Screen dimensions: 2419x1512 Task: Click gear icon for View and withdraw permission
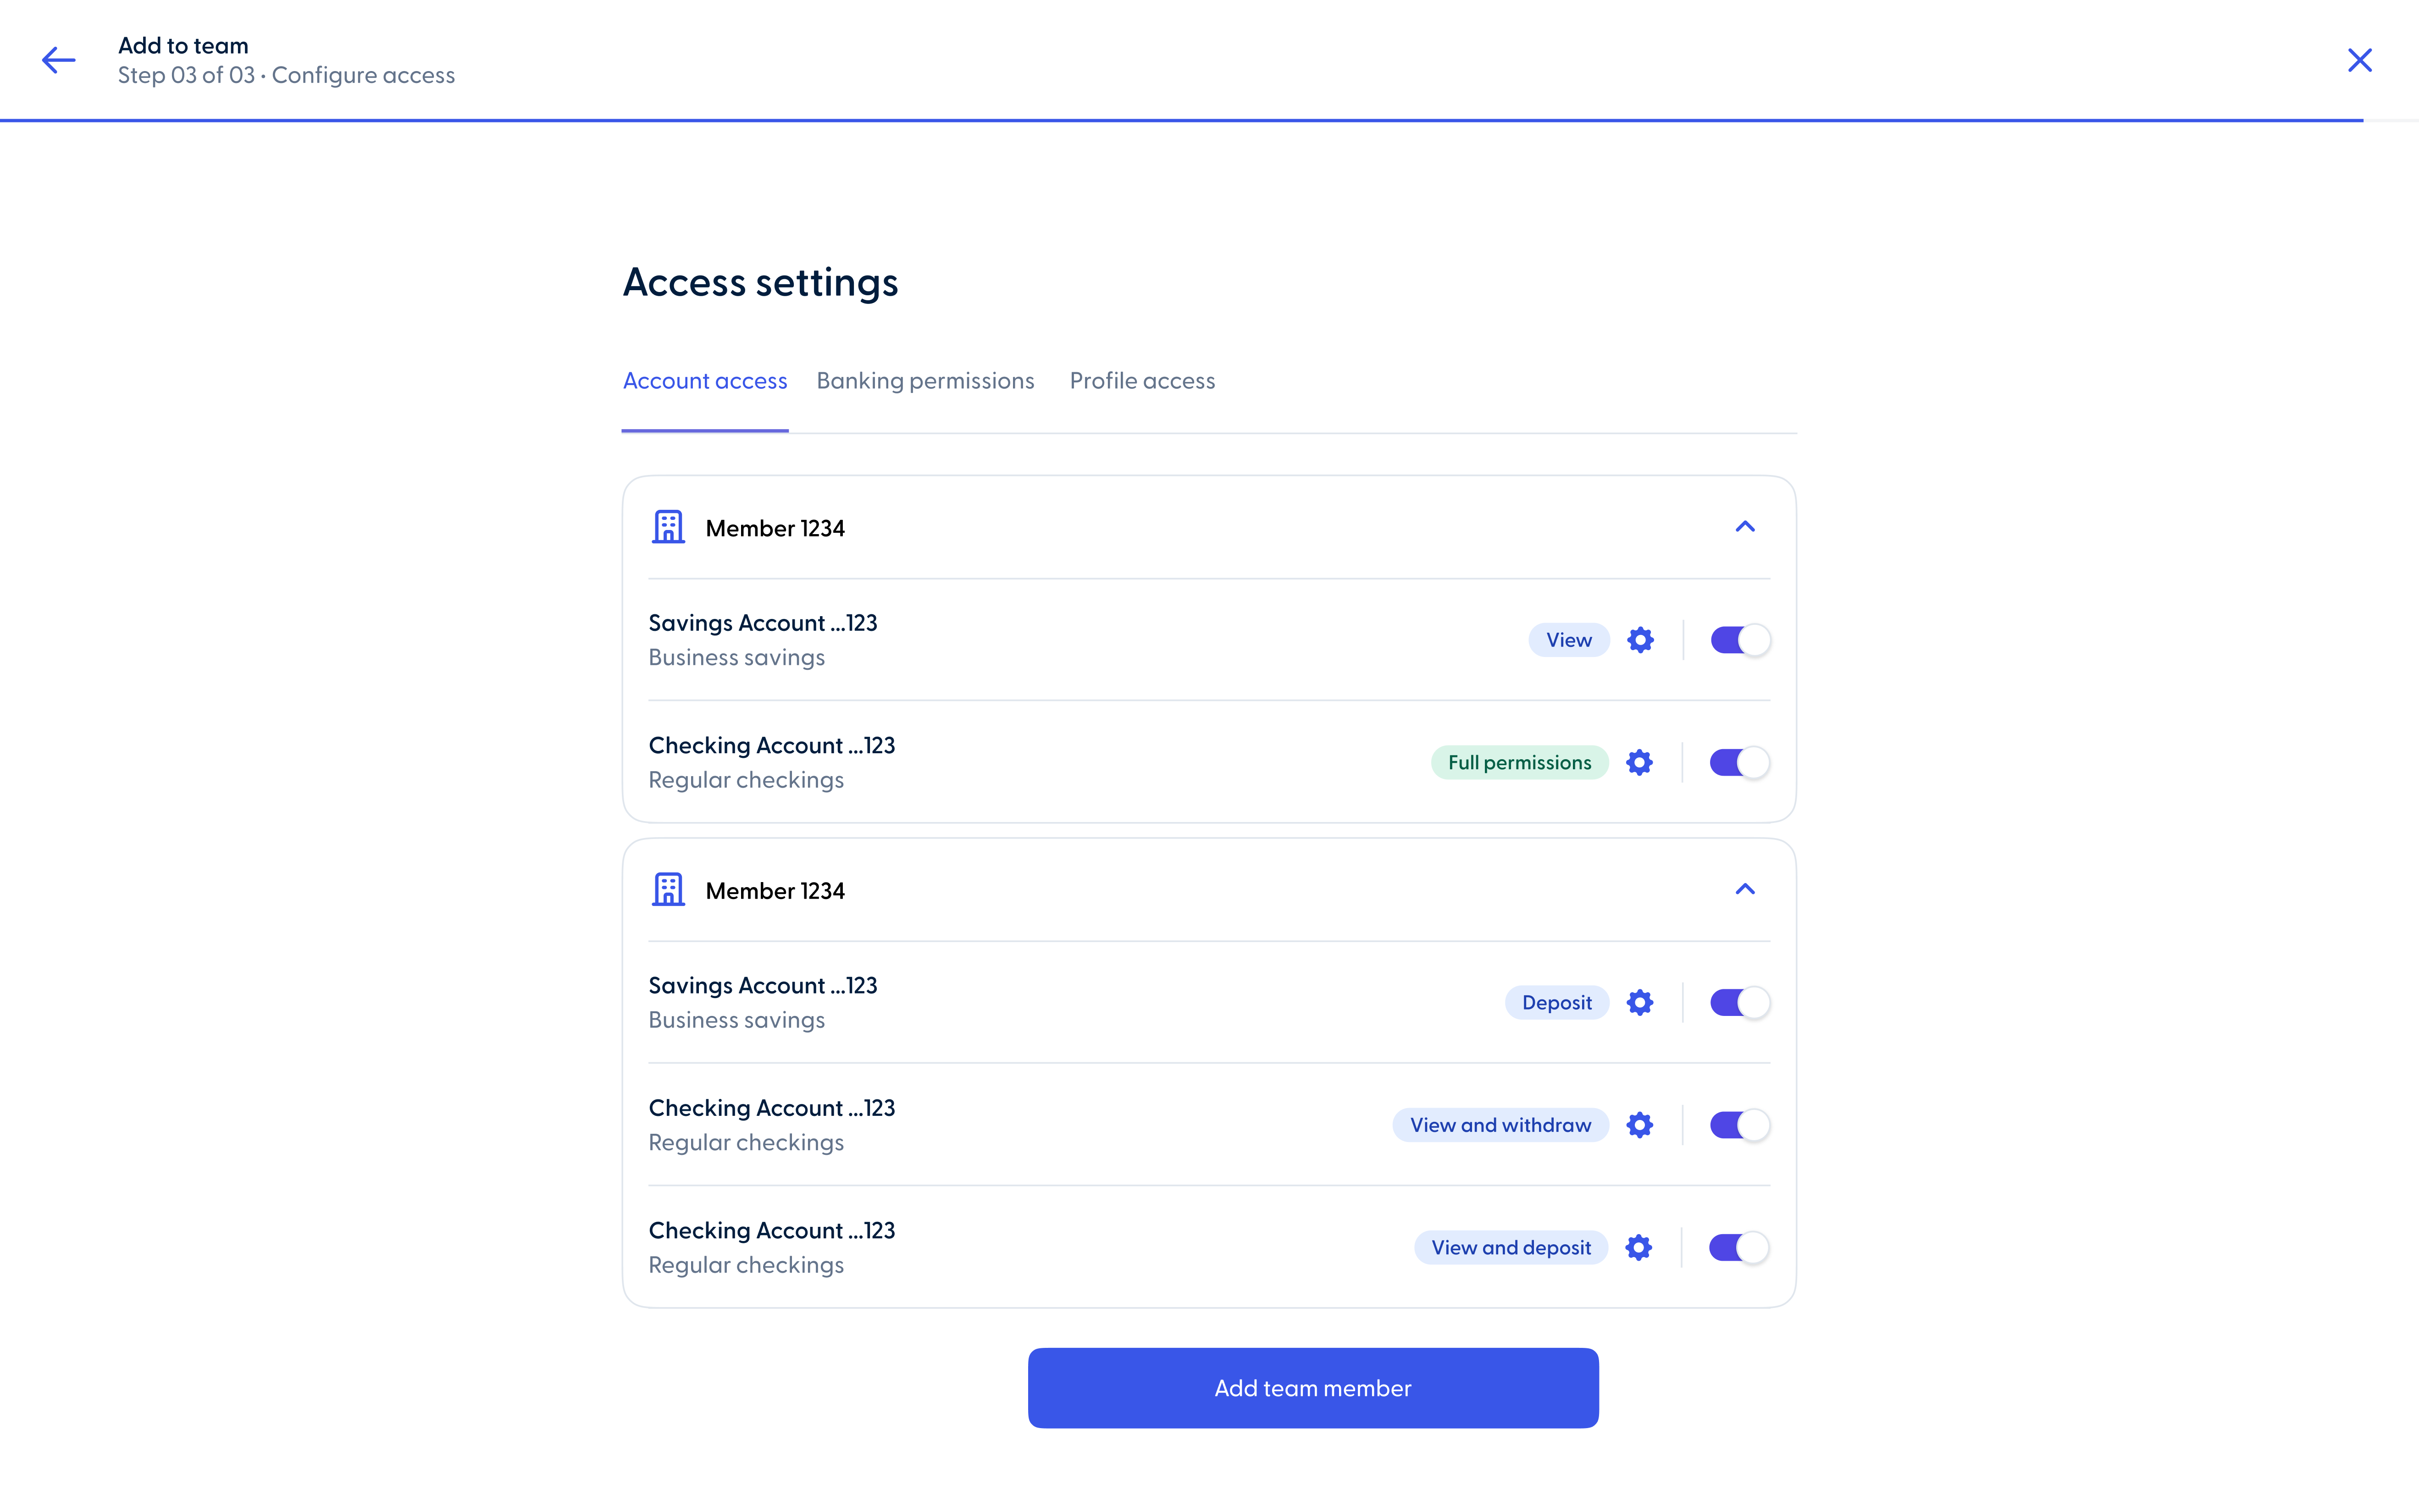click(1639, 1125)
